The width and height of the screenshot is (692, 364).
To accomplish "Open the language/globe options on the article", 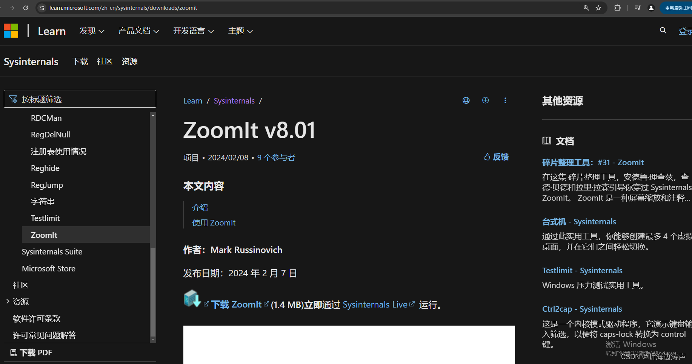I will click(466, 100).
